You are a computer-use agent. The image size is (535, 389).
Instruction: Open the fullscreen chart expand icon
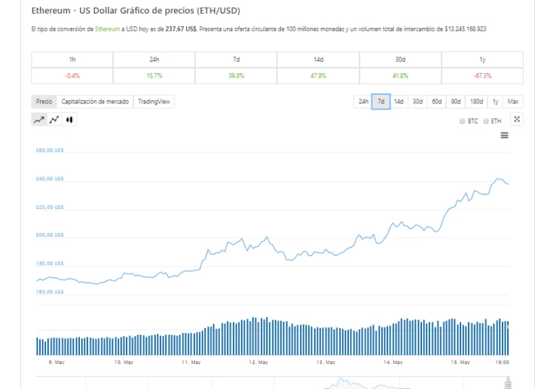tap(517, 119)
